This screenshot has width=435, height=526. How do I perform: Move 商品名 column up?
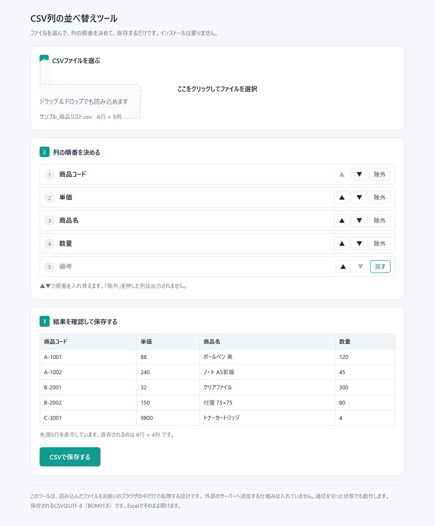(x=342, y=221)
